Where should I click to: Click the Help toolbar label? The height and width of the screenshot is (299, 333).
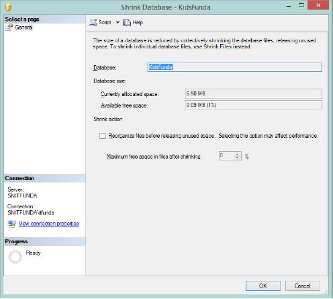coord(138,22)
